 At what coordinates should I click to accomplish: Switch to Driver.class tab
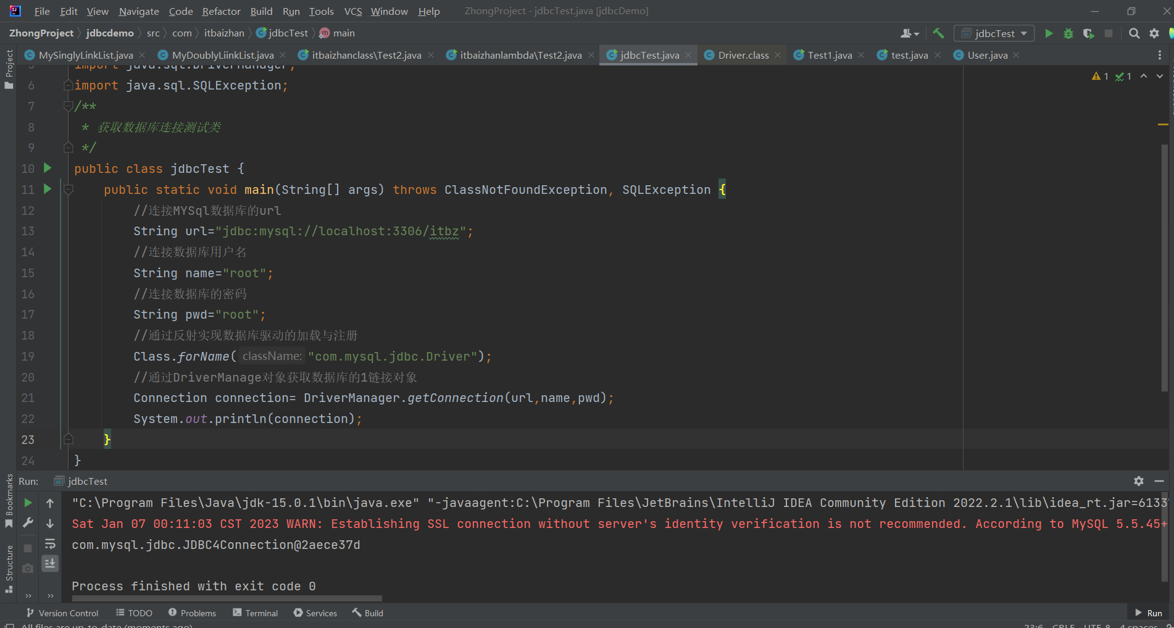click(743, 55)
